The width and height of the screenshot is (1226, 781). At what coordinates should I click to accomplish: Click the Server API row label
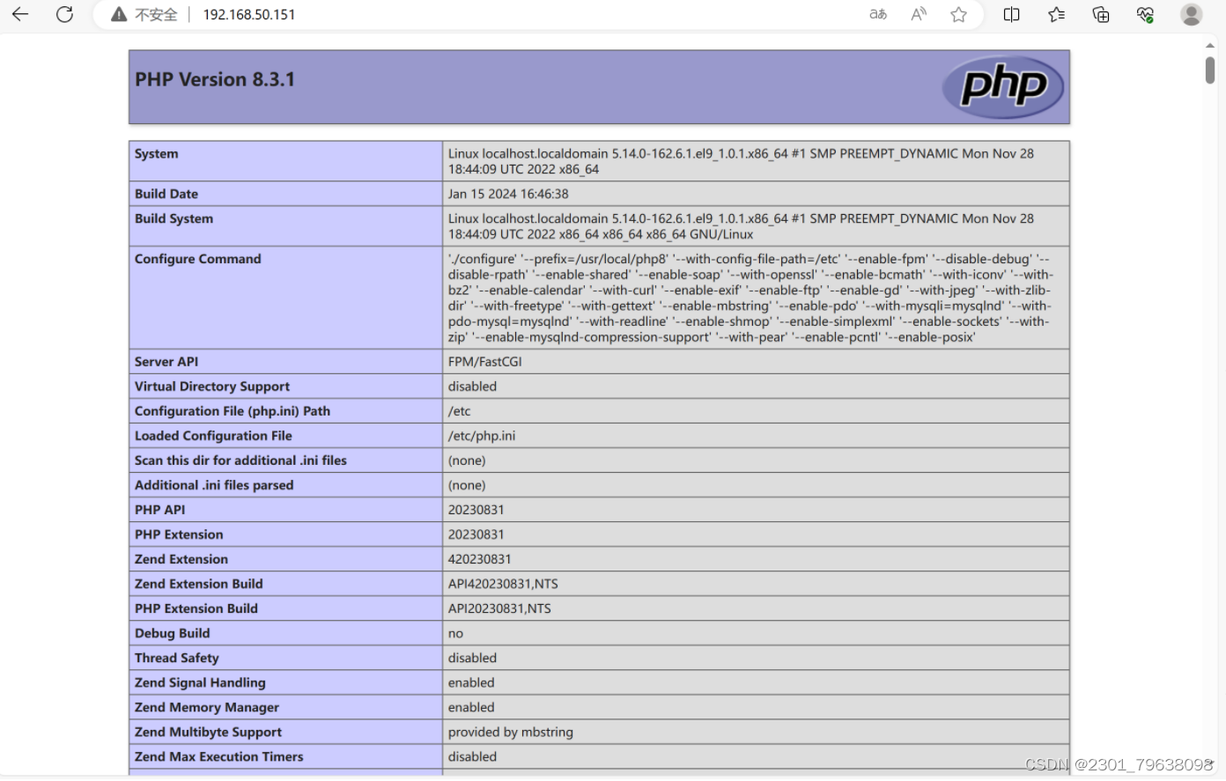[x=166, y=362]
